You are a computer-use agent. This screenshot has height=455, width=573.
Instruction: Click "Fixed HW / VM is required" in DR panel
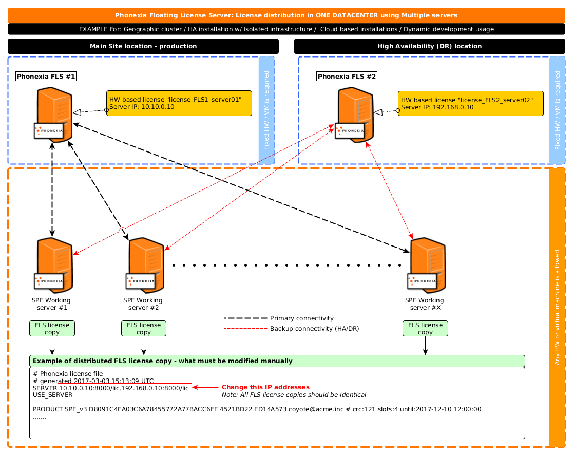coord(557,110)
